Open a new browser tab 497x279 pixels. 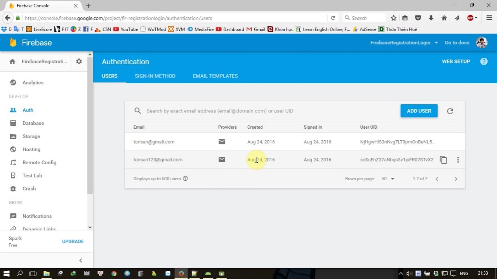(88, 6)
